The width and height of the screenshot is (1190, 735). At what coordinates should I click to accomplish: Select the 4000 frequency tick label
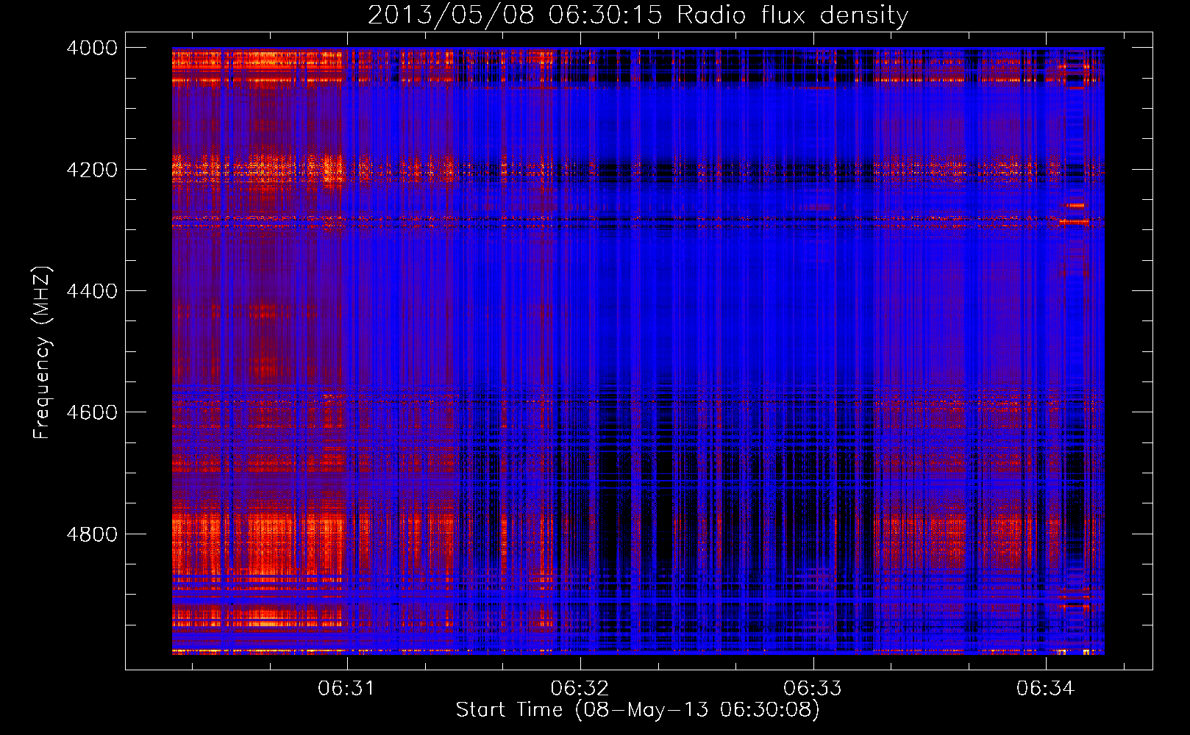pos(92,48)
